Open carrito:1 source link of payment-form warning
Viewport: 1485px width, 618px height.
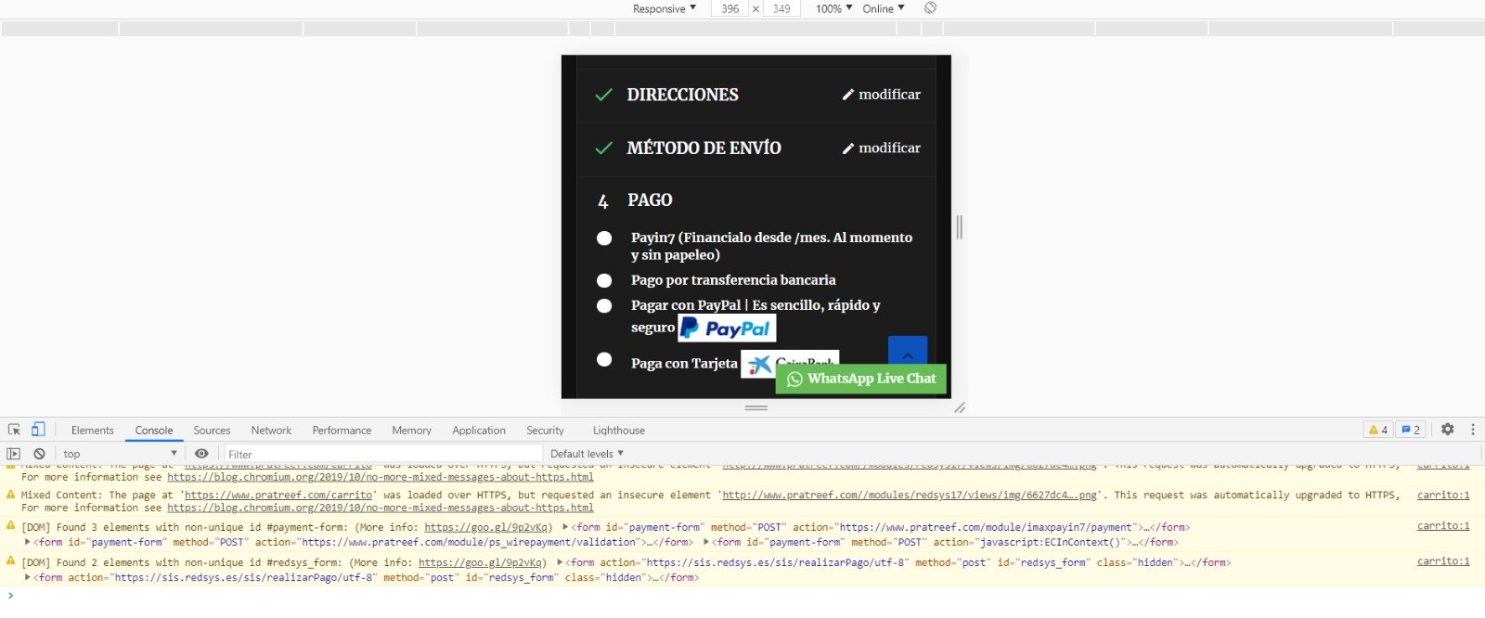pos(1443,526)
